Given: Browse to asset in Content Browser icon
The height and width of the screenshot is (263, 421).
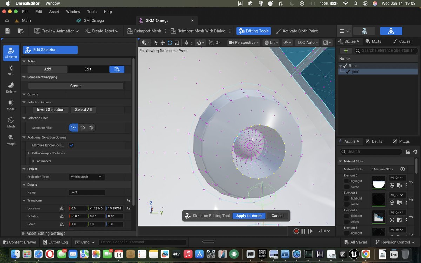Looking at the screenshot, I should click(x=20, y=31).
